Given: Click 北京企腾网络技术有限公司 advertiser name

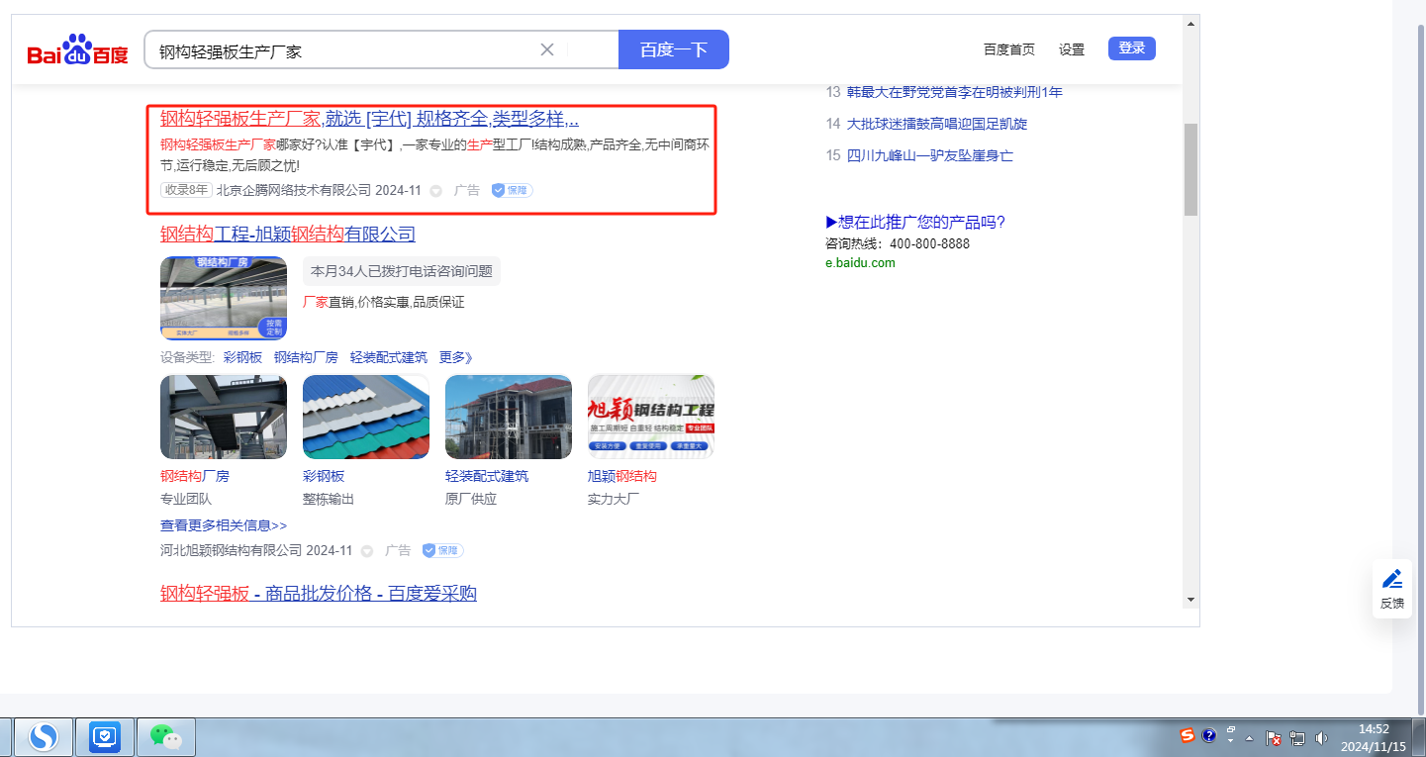Looking at the screenshot, I should point(294,190).
